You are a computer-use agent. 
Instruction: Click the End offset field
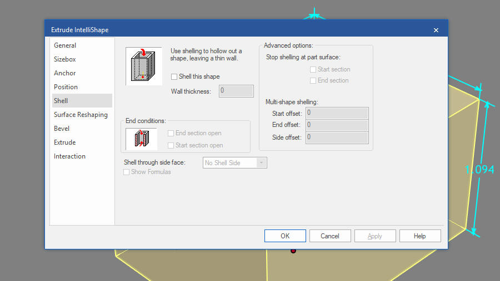coord(337,125)
